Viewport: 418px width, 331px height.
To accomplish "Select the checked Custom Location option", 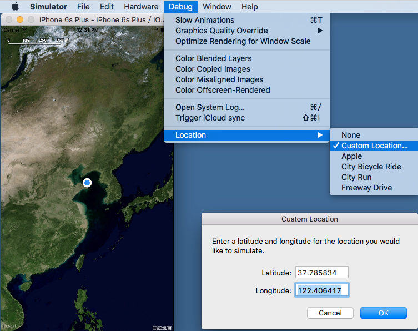I will click(374, 146).
